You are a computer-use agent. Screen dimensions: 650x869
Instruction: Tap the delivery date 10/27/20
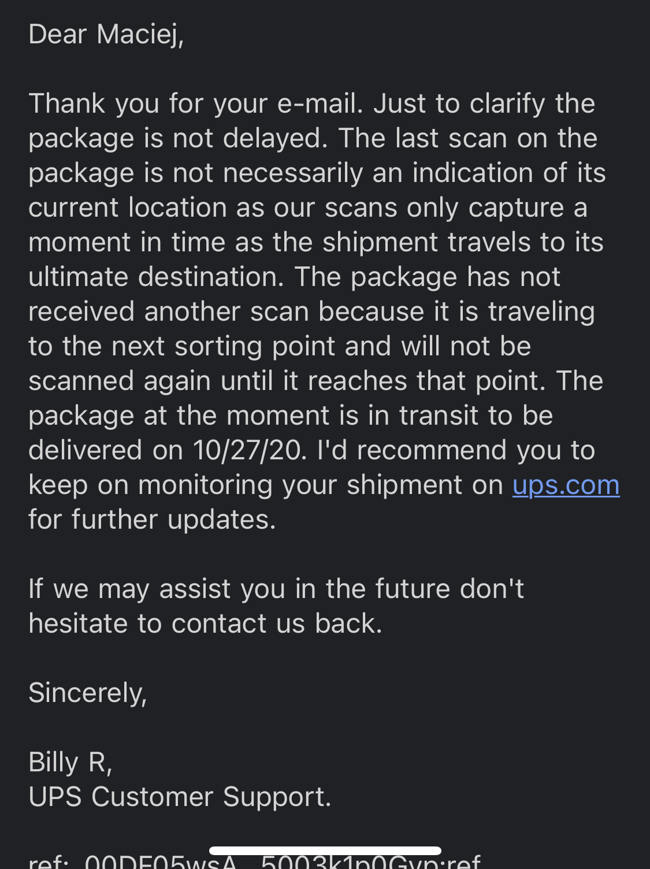coord(248,450)
